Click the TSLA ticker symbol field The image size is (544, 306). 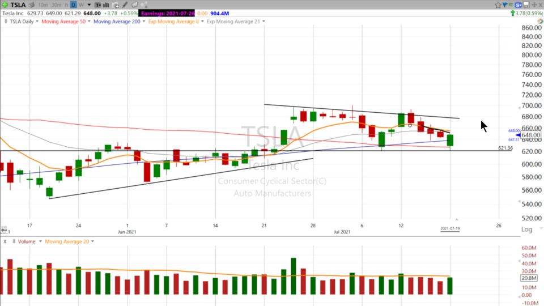(x=18, y=5)
